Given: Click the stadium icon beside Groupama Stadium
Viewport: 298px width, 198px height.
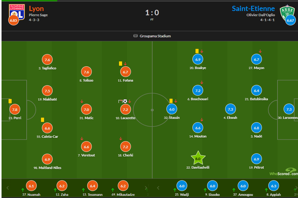Looking at the screenshot, I should [136, 36].
